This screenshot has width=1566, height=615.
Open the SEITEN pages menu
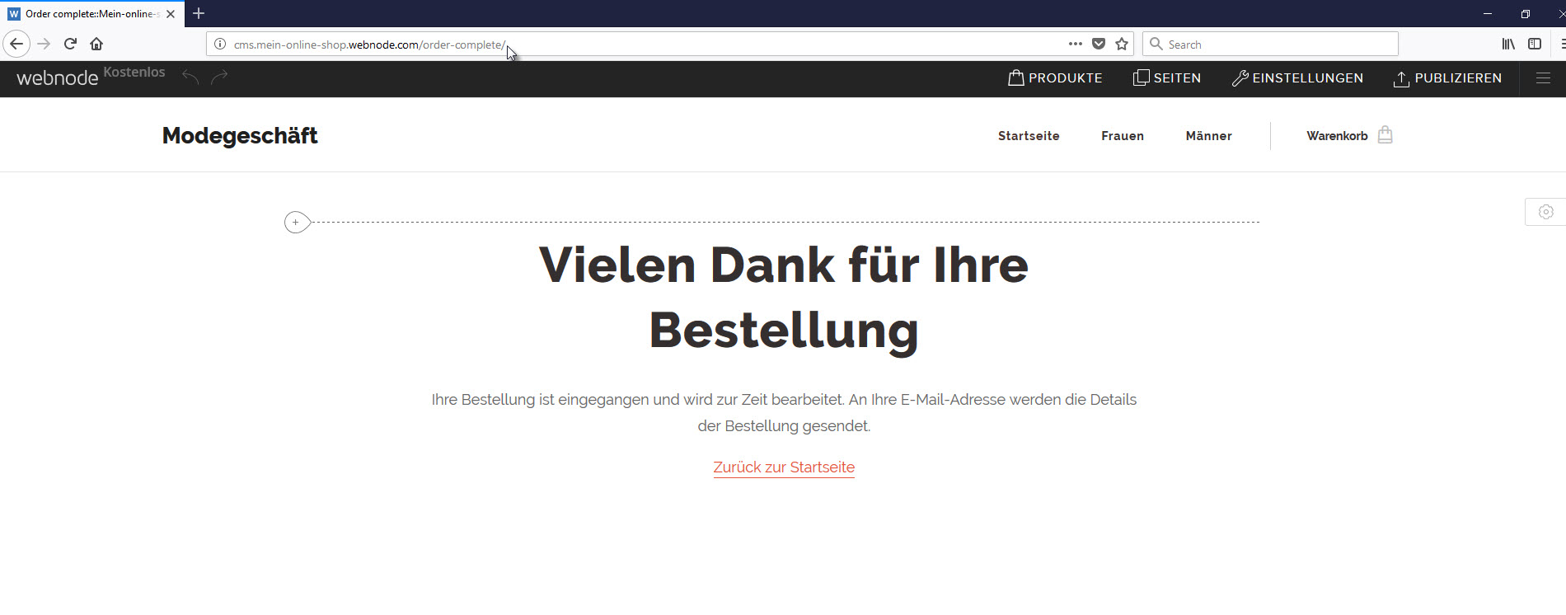pos(1167,78)
